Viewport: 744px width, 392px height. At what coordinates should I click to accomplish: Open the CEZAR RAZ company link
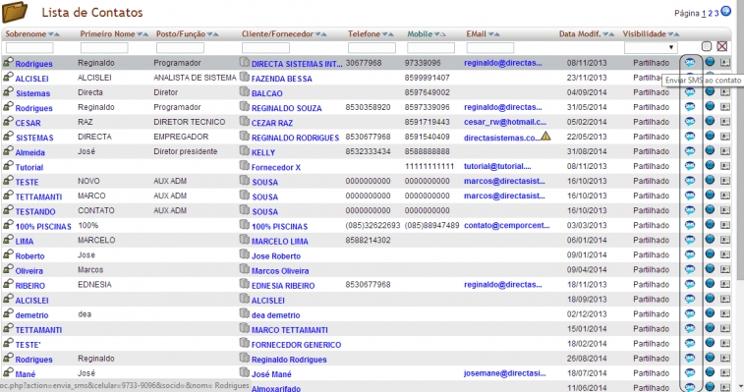[272, 123]
